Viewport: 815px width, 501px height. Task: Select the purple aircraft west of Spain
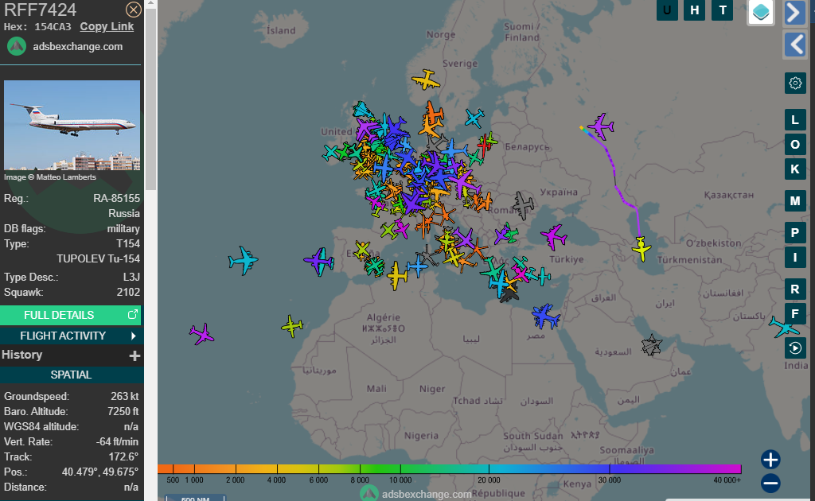point(319,261)
